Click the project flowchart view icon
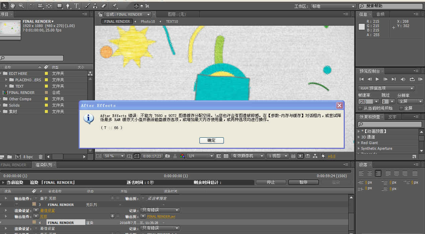The height and width of the screenshot is (234, 425). click(90, 74)
